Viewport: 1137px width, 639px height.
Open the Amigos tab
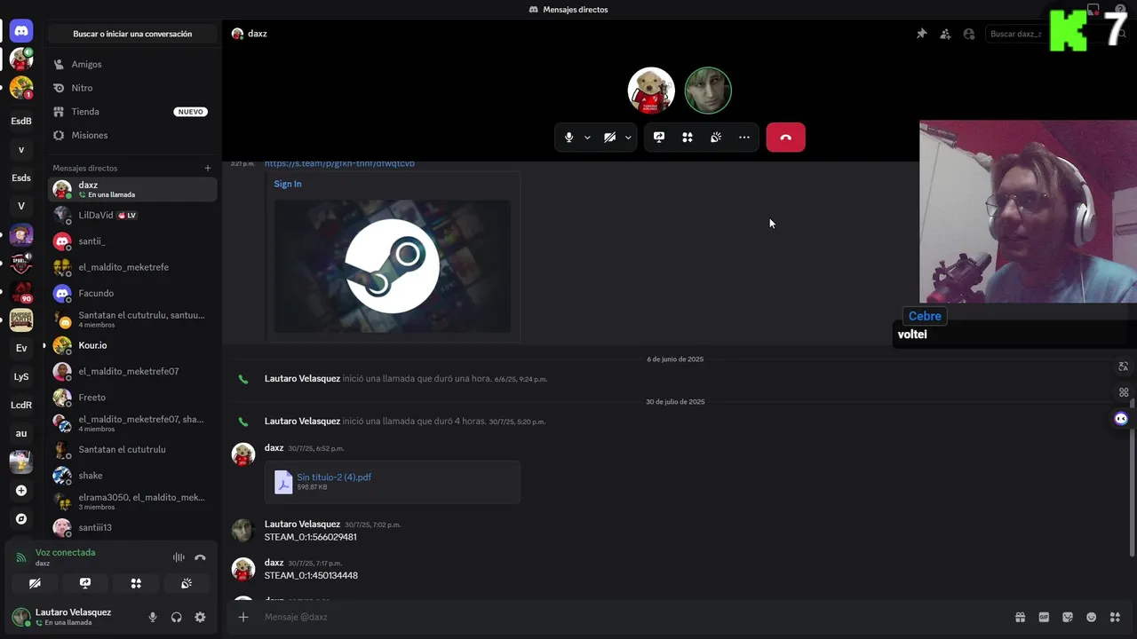coord(132,65)
